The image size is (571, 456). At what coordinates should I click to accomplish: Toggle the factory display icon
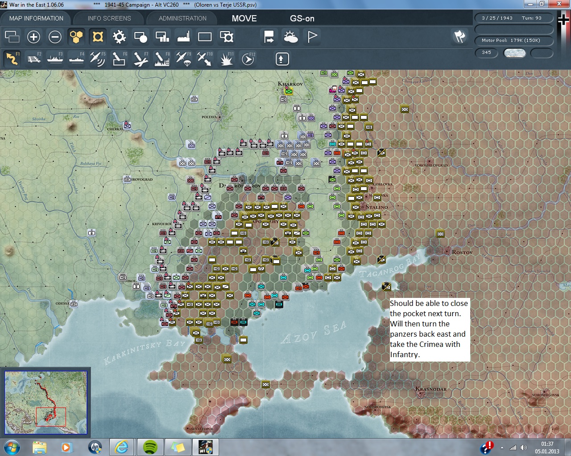pos(183,37)
